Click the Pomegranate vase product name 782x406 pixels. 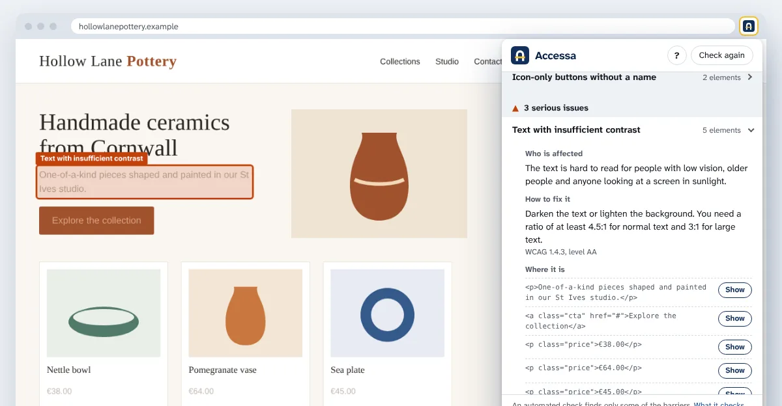(x=223, y=370)
